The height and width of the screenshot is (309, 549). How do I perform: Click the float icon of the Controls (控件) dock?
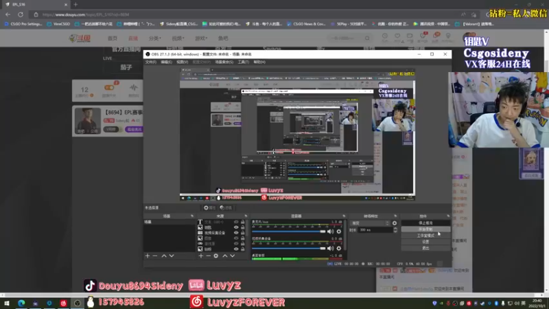coord(448,216)
